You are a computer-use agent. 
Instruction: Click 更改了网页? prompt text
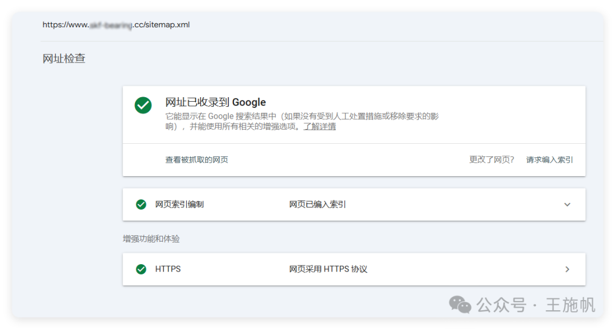pos(492,160)
